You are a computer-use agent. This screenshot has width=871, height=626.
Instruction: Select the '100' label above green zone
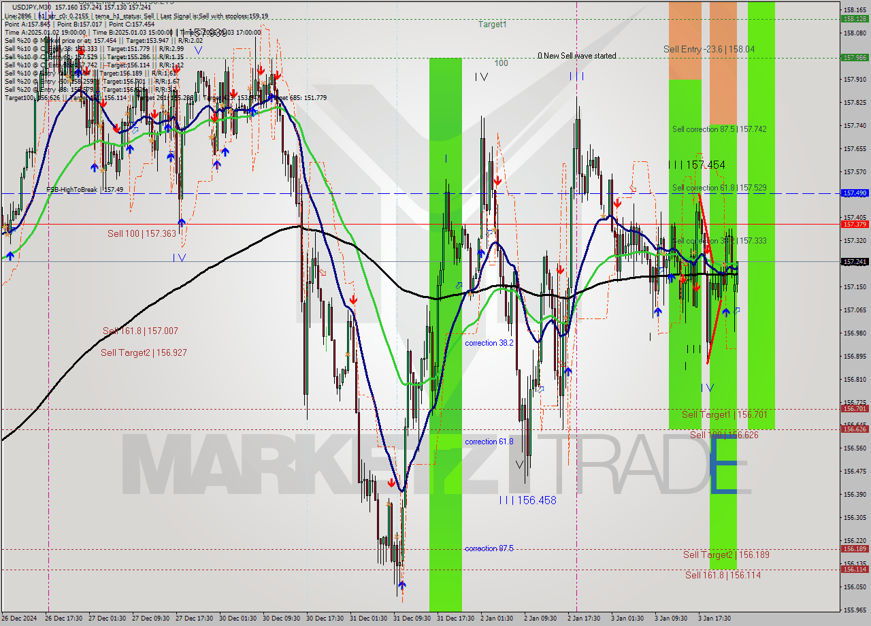[501, 63]
